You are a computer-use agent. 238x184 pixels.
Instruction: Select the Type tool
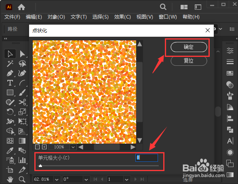(x=10, y=83)
